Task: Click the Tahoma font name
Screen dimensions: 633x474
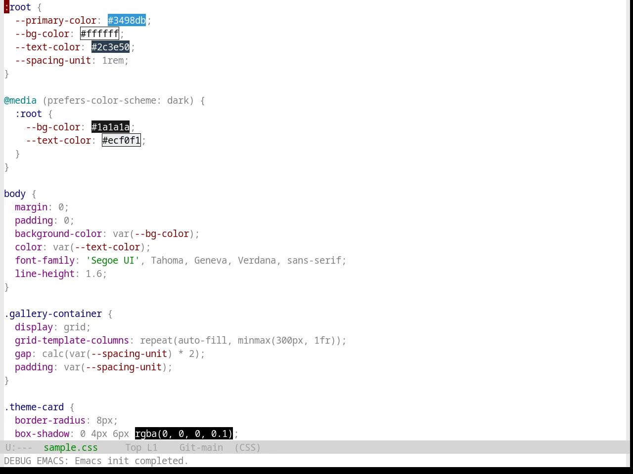Action: click(x=167, y=260)
